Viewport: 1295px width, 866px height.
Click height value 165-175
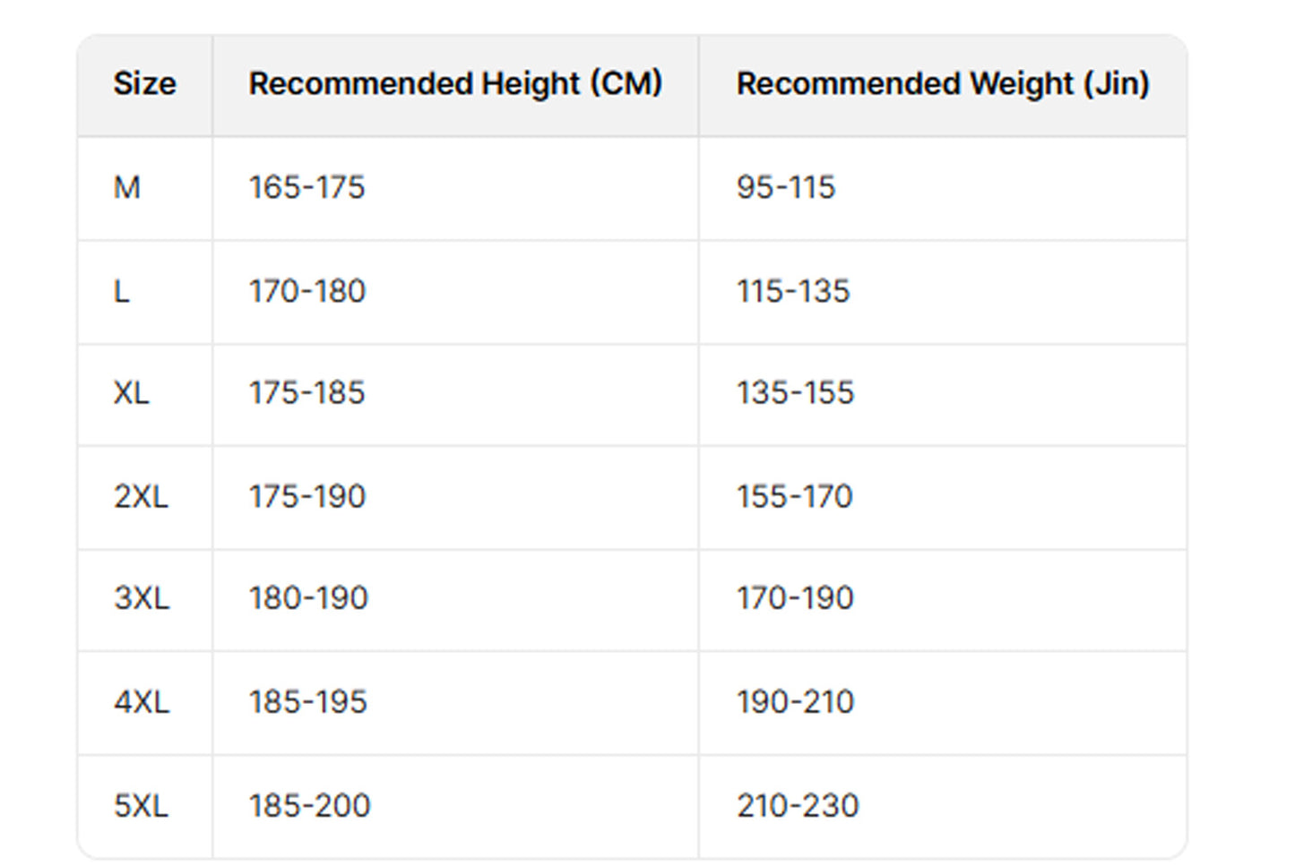coord(307,188)
